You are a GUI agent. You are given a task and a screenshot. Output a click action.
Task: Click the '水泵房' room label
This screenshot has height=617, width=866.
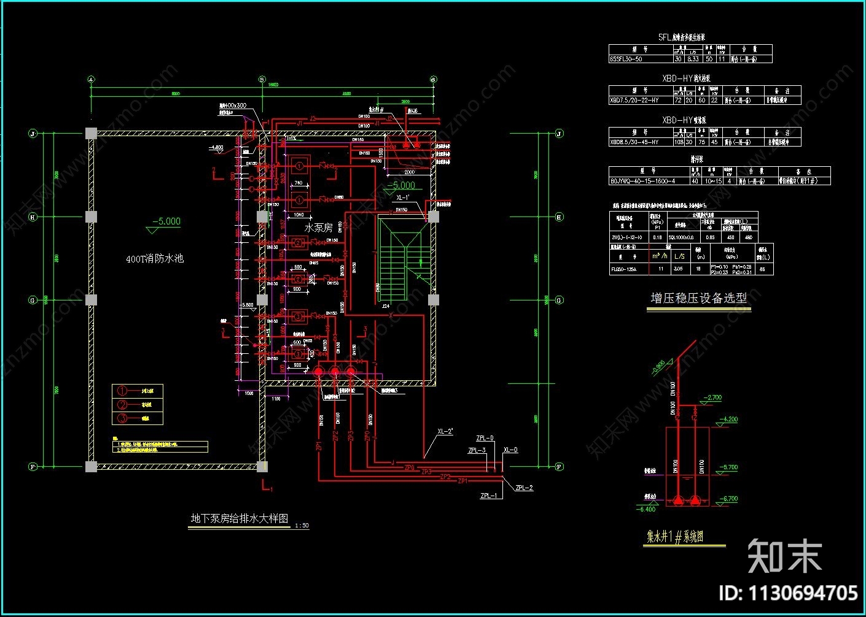tap(319, 228)
